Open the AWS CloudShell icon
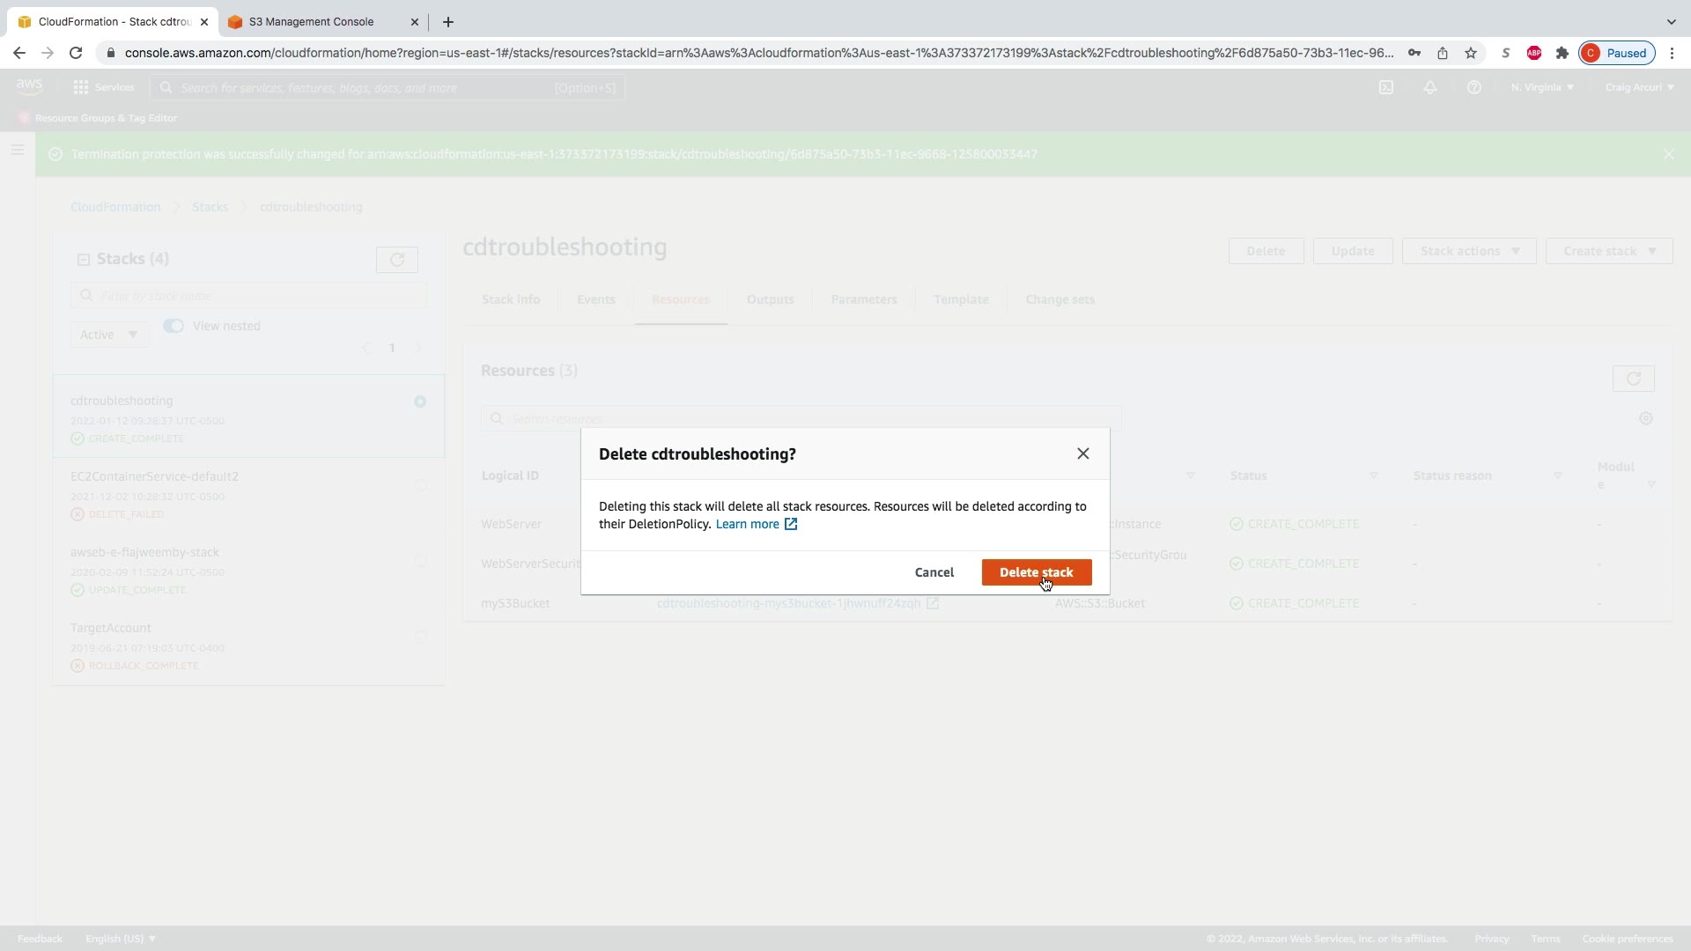The height and width of the screenshot is (951, 1691). (x=1386, y=87)
